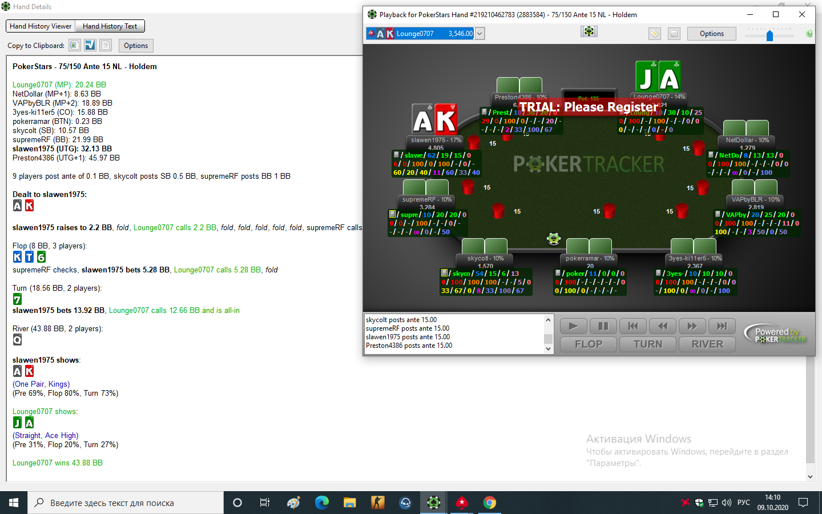
Task: Open PokerStars taskbar icon
Action: tap(462, 503)
